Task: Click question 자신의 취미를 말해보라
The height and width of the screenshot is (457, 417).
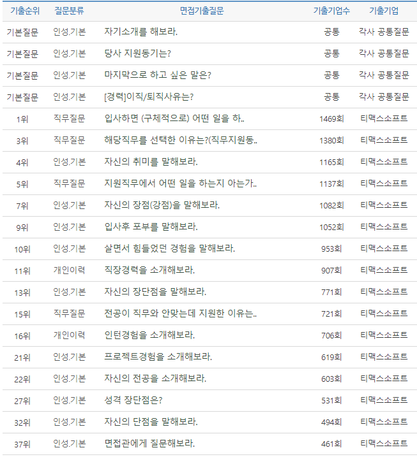Action: tap(151, 162)
